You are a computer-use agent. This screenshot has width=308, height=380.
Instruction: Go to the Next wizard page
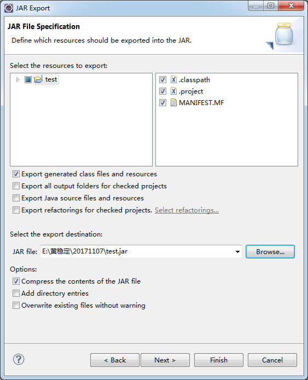[x=165, y=360]
